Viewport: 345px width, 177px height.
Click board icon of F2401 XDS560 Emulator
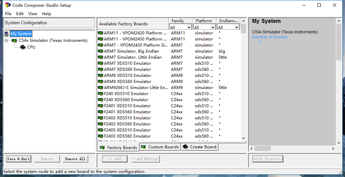pos(101,112)
